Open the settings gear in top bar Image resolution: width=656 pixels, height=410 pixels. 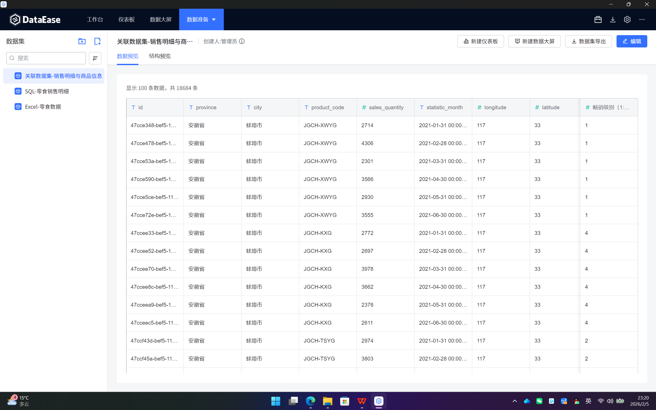627,19
